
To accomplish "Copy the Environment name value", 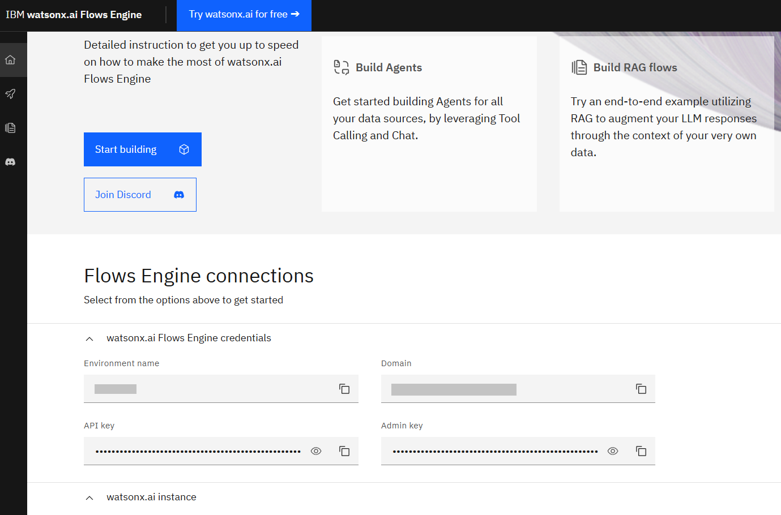I will 344,389.
